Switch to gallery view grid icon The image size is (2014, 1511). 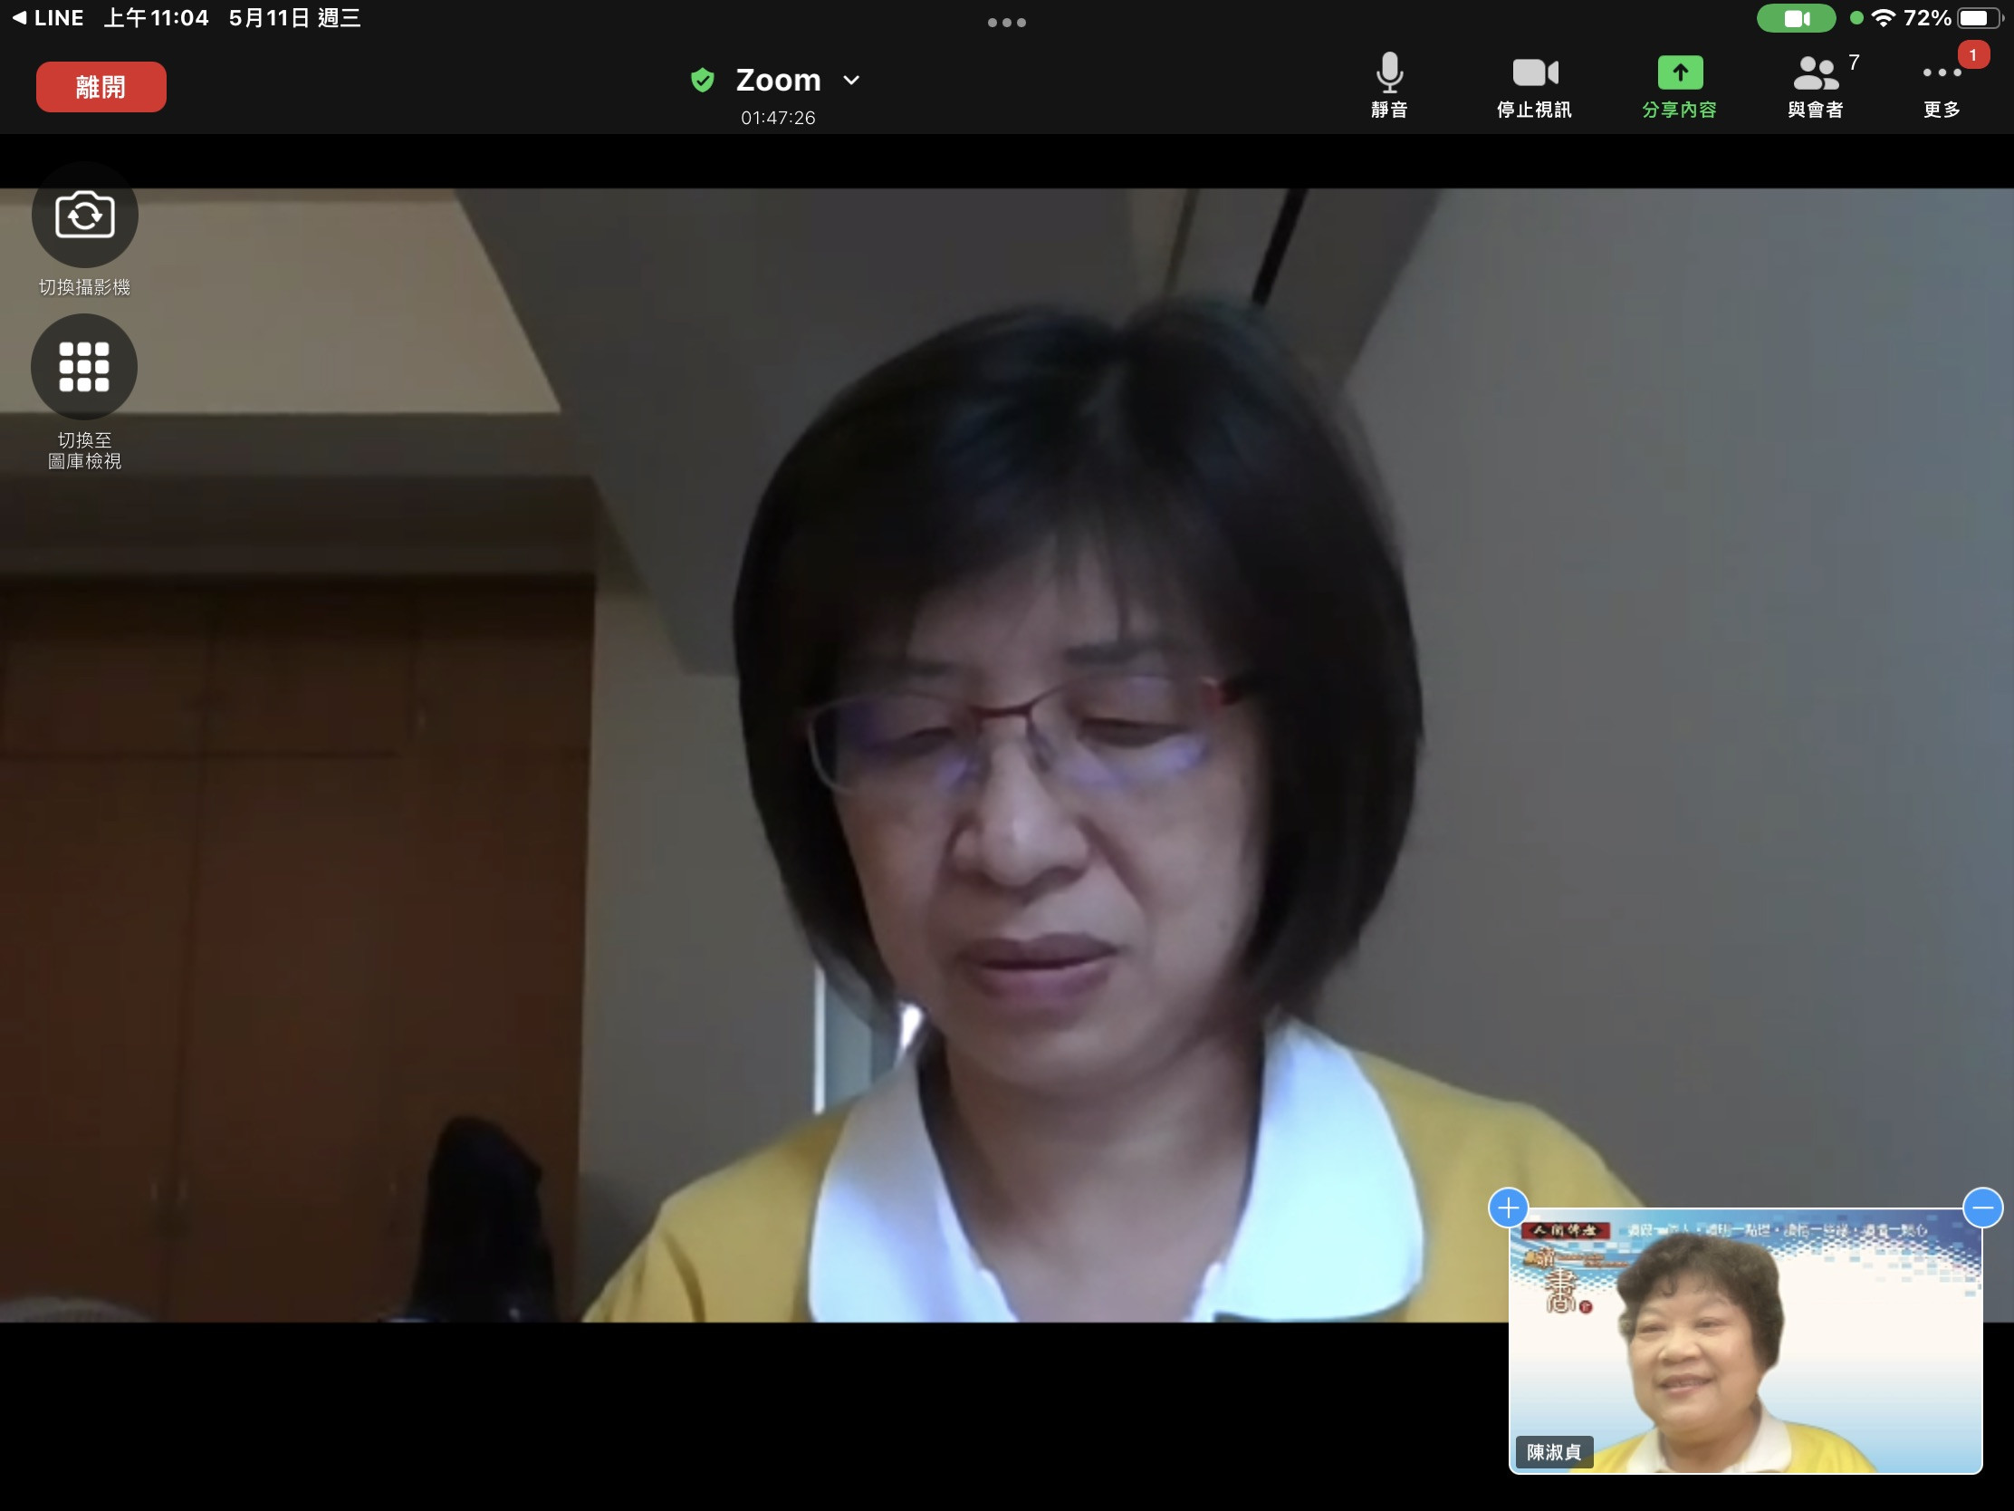coord(85,367)
